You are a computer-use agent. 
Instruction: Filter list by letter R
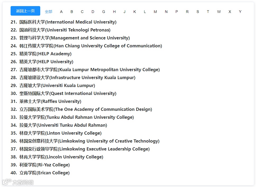click(x=187, y=12)
